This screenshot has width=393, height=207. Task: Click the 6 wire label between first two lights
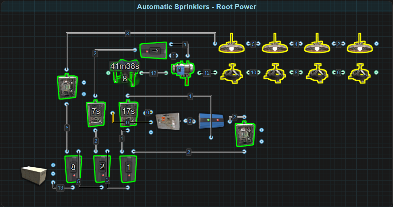253,44
